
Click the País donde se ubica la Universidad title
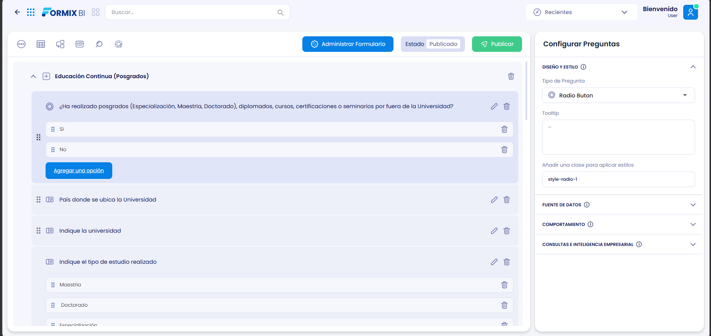[x=108, y=200]
